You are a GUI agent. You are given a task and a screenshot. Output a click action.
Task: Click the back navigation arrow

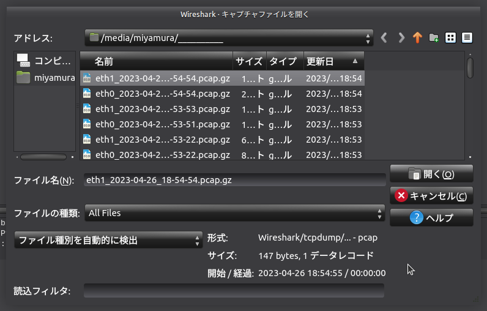click(x=384, y=38)
